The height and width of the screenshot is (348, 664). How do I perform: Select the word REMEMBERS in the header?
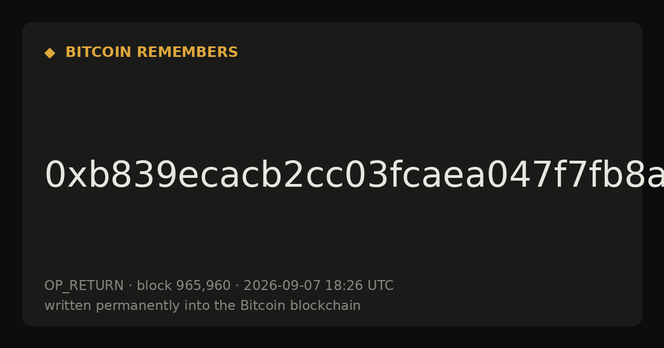pyautogui.click(x=187, y=52)
